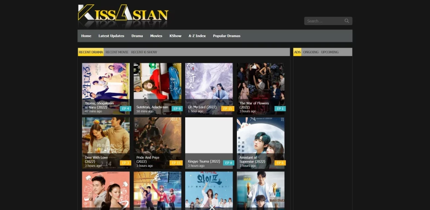Open the poster with colorful dancing characters
This screenshot has width=430, height=210.
point(157,191)
